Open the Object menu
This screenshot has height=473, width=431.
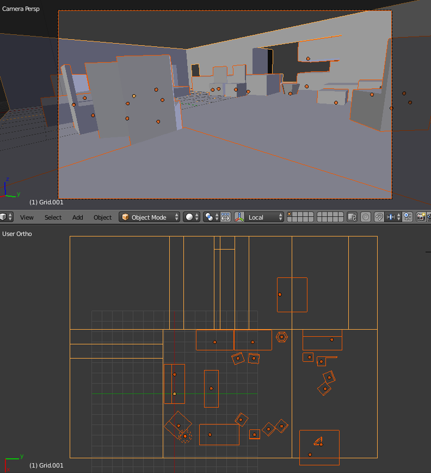pyautogui.click(x=102, y=217)
